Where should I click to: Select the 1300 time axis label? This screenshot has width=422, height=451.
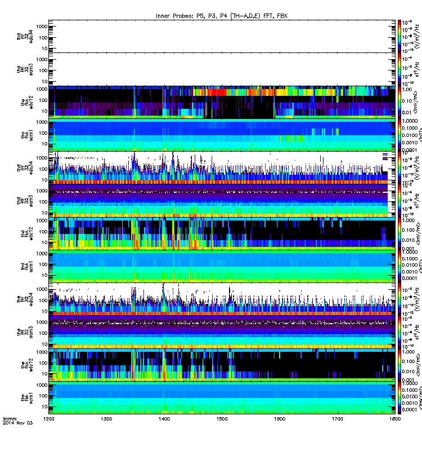click(106, 419)
